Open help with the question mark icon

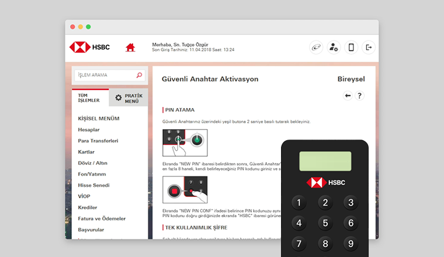pyautogui.click(x=360, y=96)
